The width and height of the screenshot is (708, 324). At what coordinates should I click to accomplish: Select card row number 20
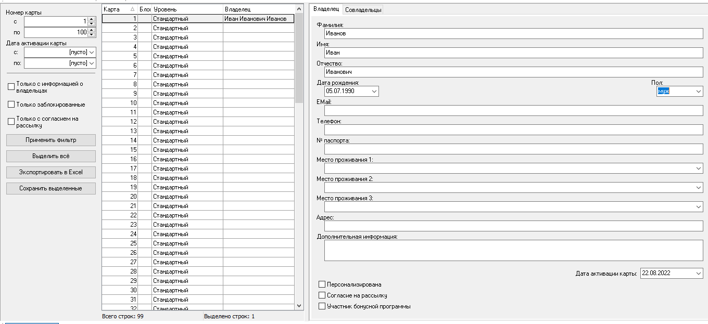coord(198,197)
